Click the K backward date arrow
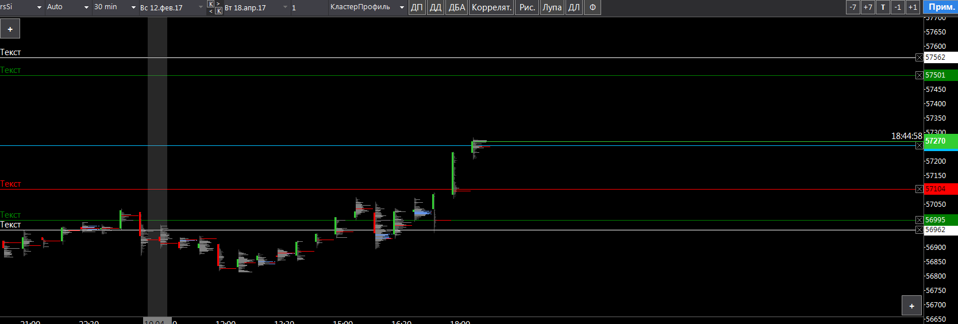Screen dimensions: 958x324 218,11
